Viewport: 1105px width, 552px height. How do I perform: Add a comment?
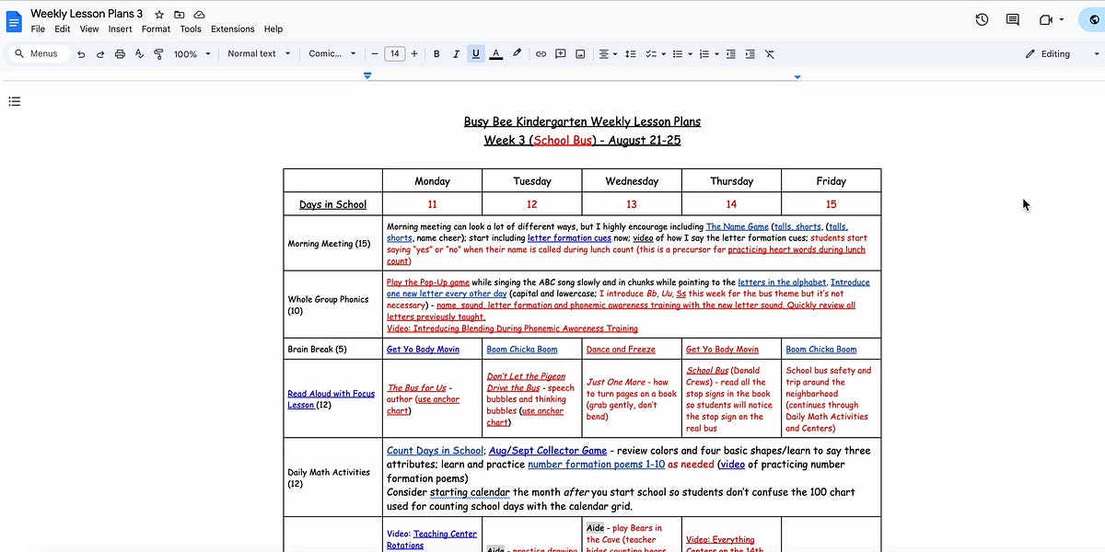pyautogui.click(x=560, y=53)
